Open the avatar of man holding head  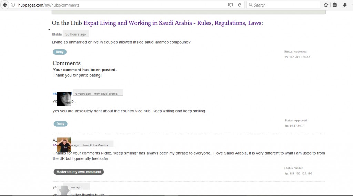(x=64, y=144)
